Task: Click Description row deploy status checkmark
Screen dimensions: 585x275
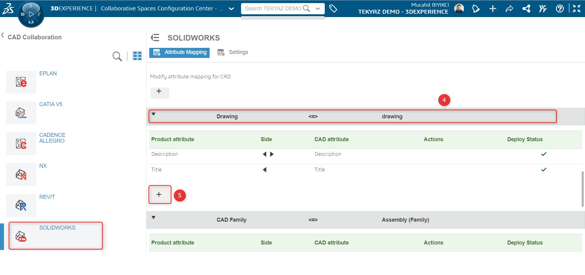Action: 544,154
